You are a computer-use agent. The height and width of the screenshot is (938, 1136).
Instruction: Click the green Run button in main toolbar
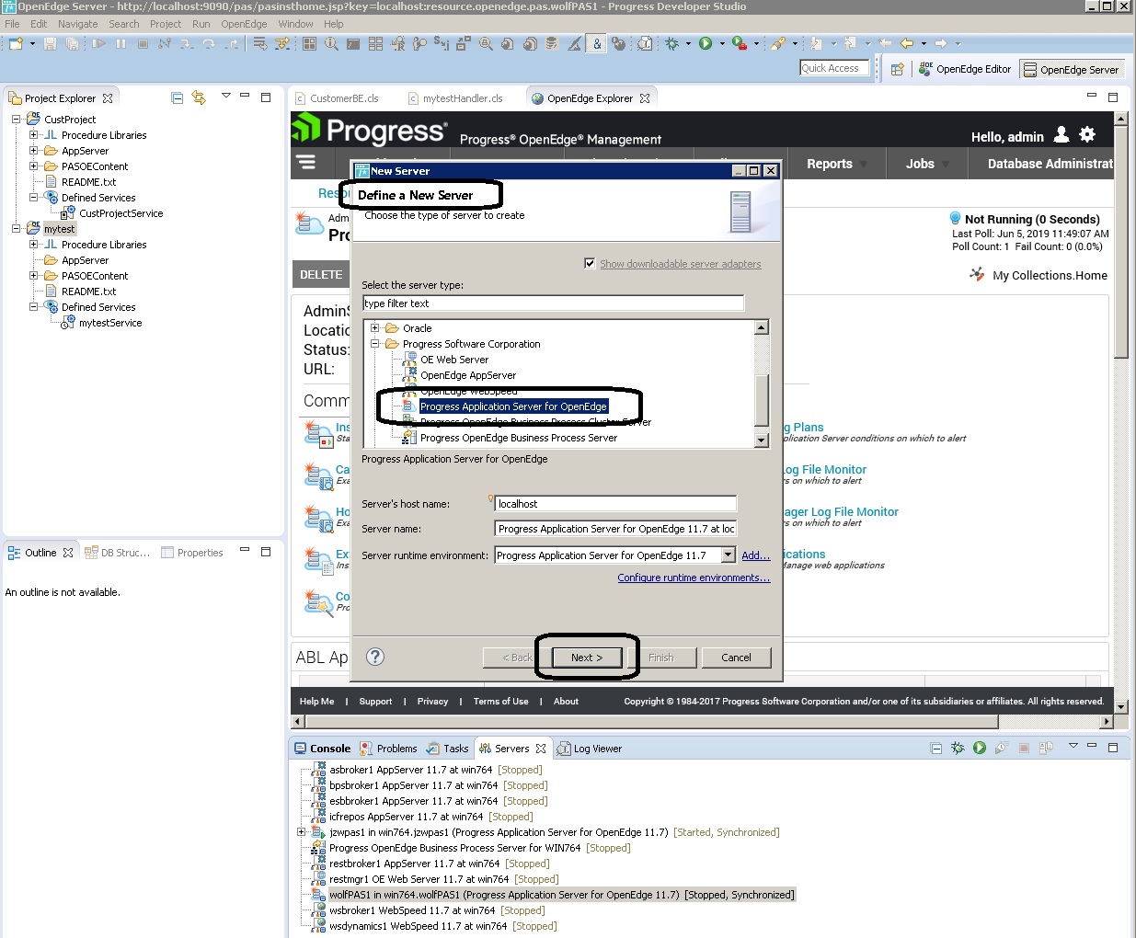point(706,43)
